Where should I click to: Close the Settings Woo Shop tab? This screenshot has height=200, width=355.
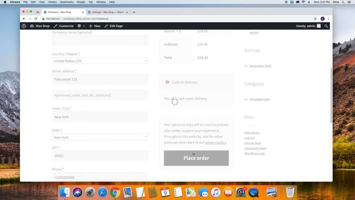[x=127, y=12]
